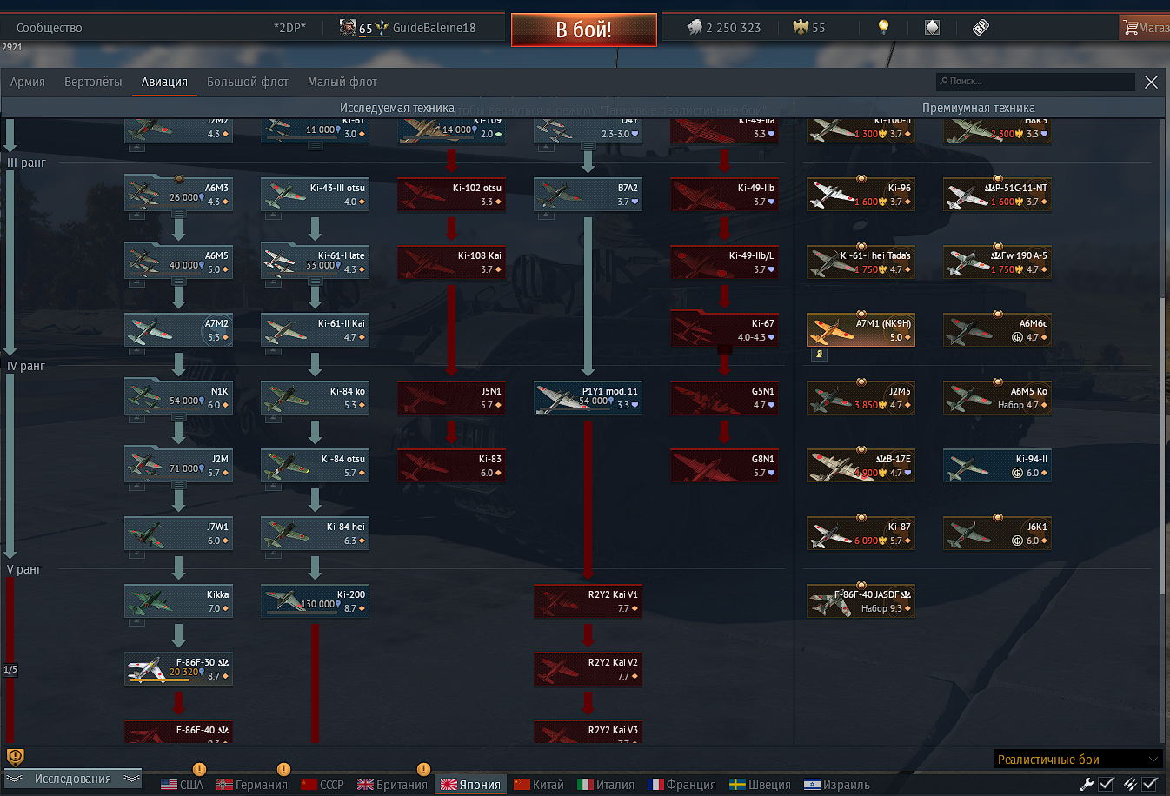This screenshot has height=796, width=1170.
Task: Click the silver lions balance 2 250 323
Action: [x=723, y=28]
